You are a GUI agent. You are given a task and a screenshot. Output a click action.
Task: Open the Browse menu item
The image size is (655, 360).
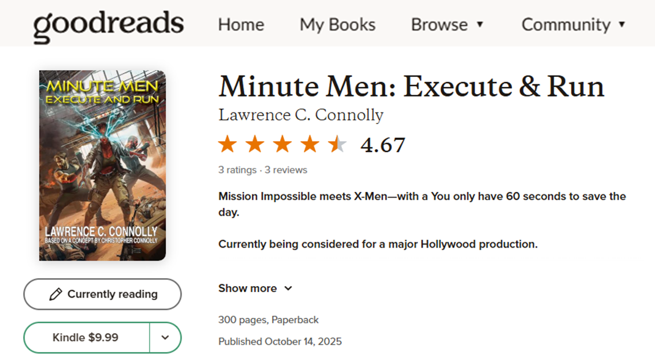click(440, 24)
